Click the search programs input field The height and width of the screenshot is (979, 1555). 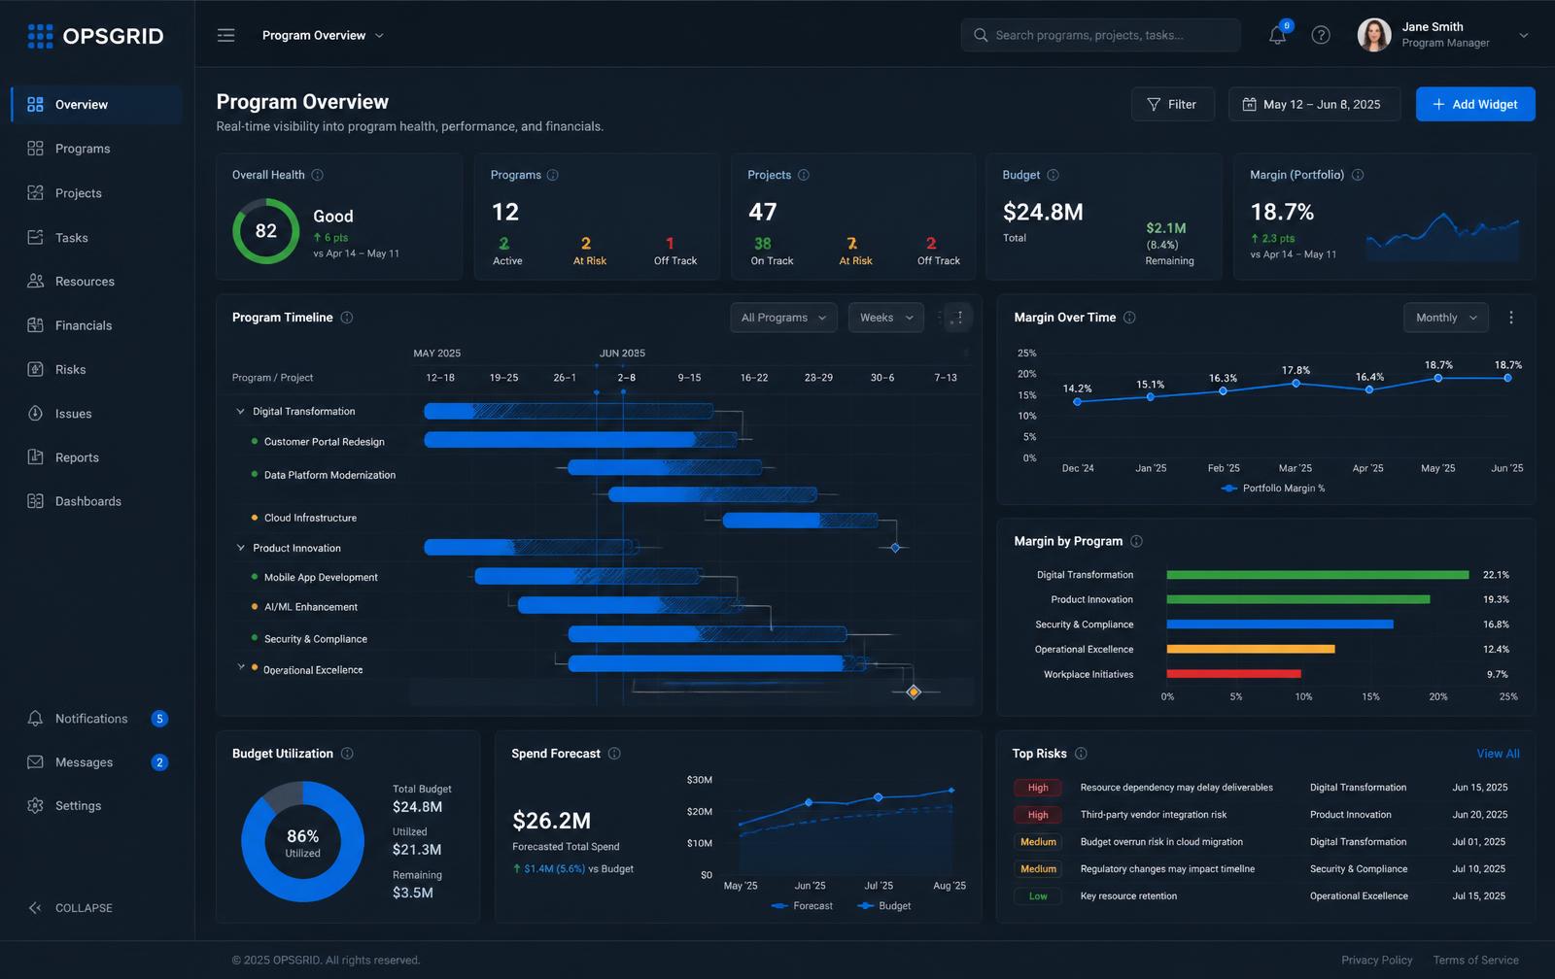1100,35
